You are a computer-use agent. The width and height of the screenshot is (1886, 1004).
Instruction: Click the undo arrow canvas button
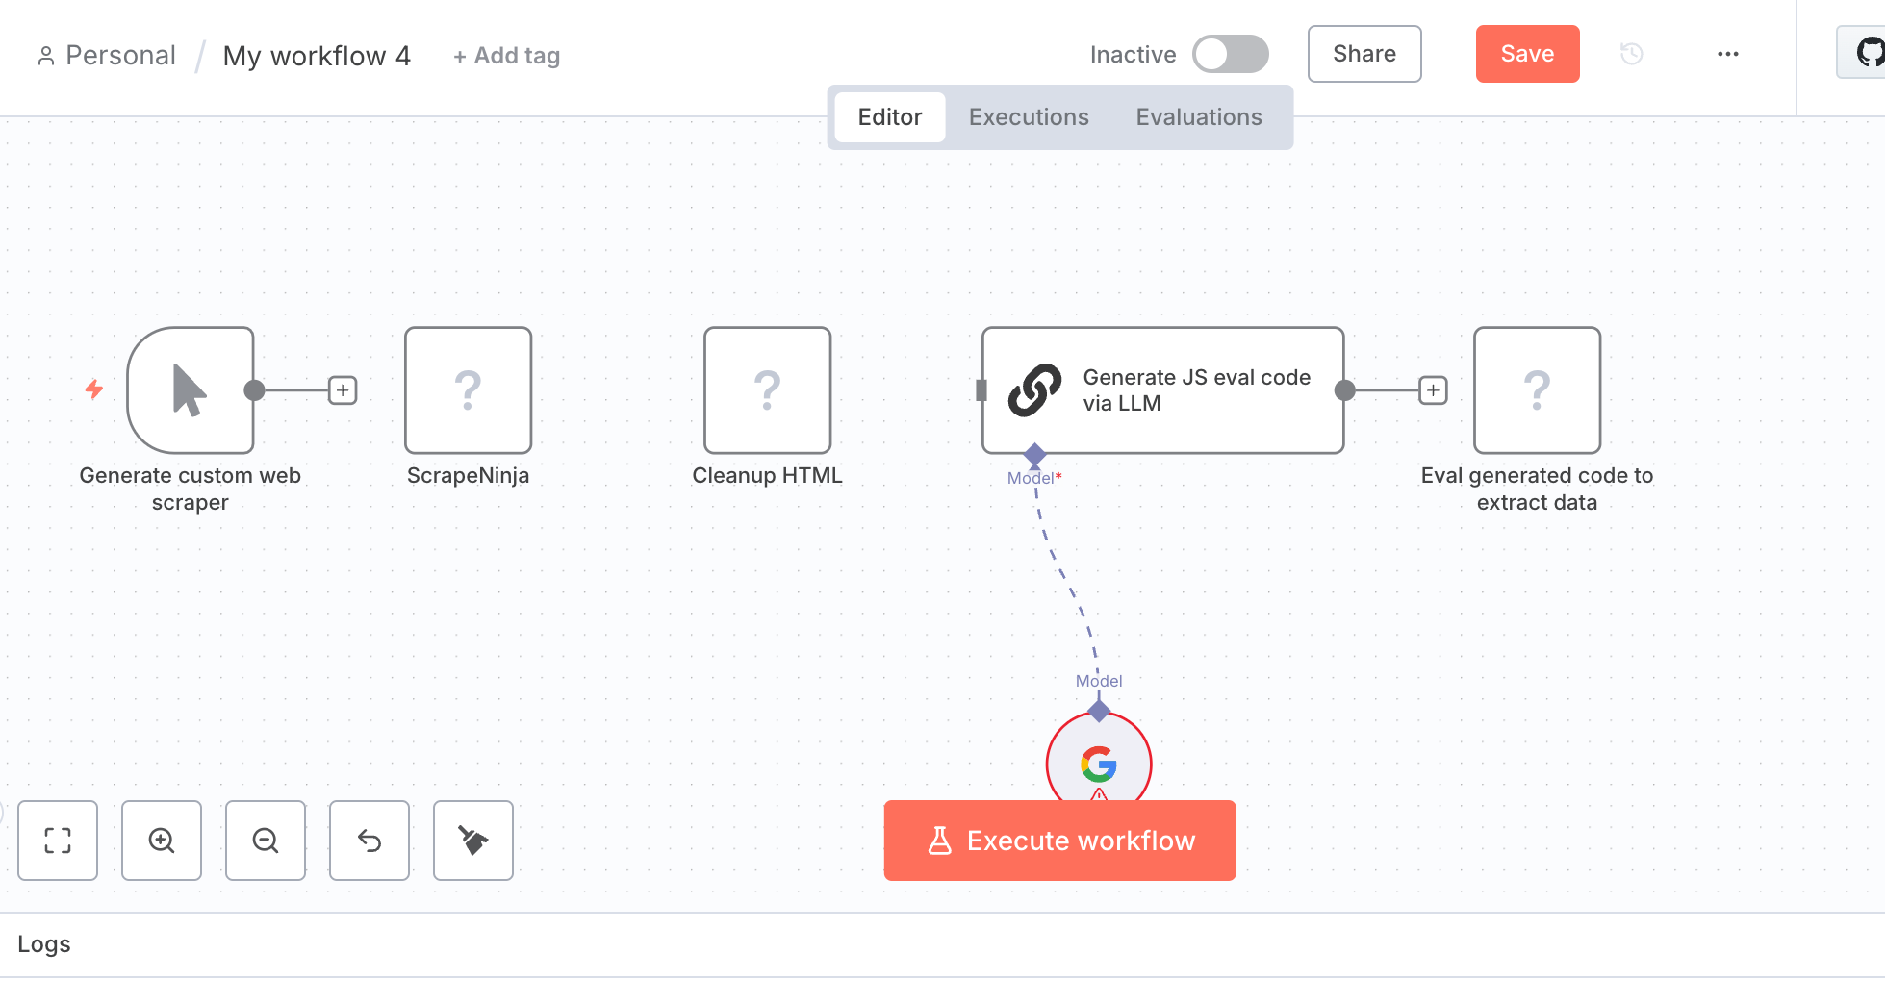tap(370, 841)
